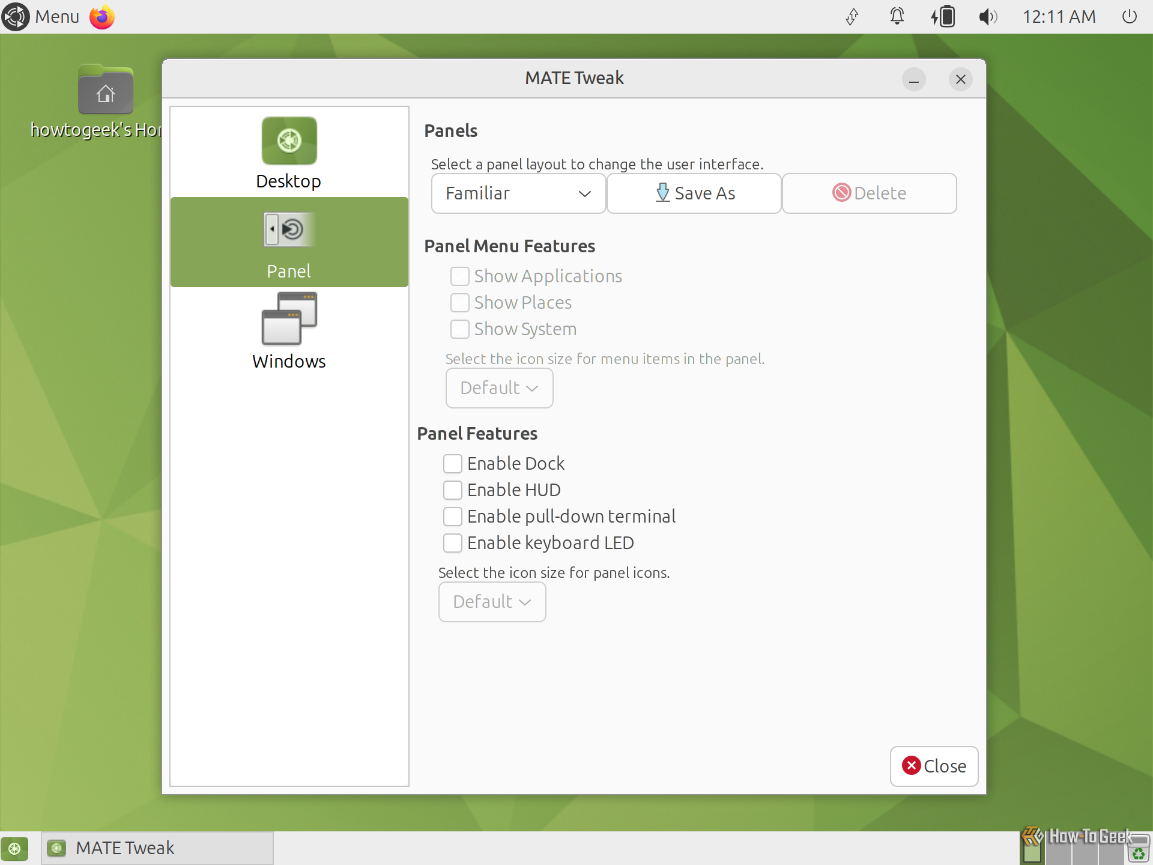Image resolution: width=1153 pixels, height=865 pixels.
Task: Click the battery power indicator icon
Action: point(943,17)
